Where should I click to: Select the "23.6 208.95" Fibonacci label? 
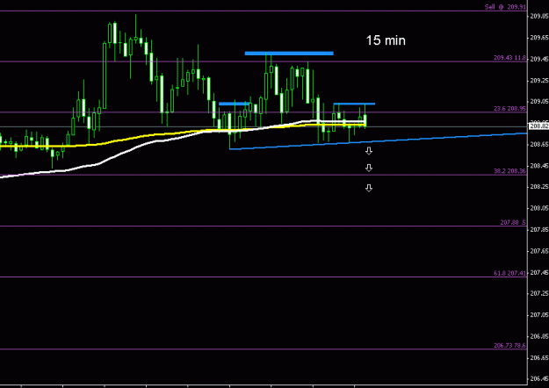[509, 109]
